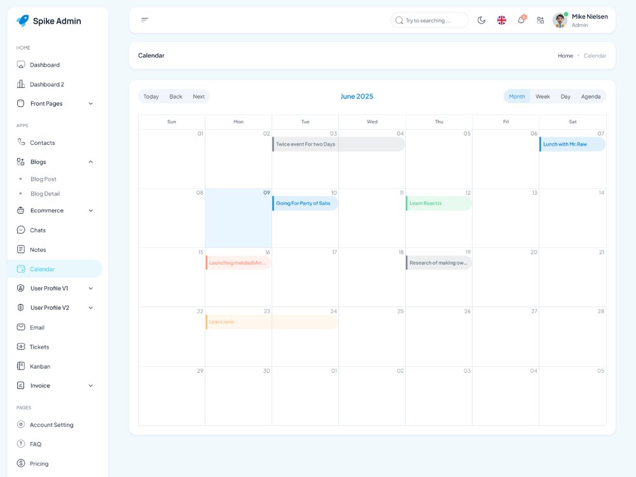The image size is (636, 477).
Task: Open the Home breadcrumb link
Action: [x=565, y=56]
